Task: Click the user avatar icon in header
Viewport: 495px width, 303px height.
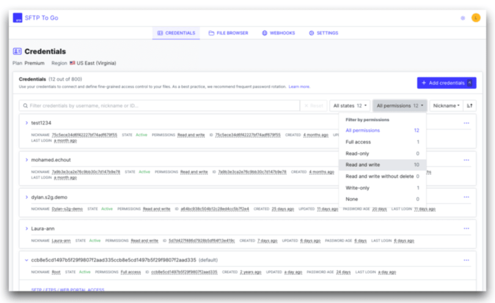Action: click(476, 18)
